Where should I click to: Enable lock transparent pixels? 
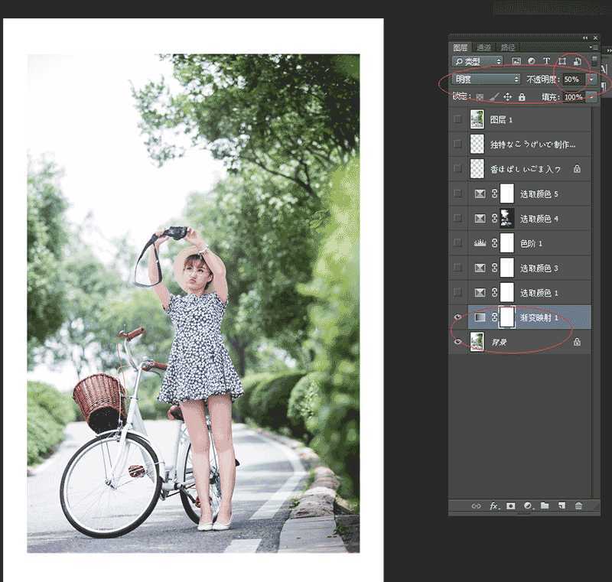coord(478,96)
